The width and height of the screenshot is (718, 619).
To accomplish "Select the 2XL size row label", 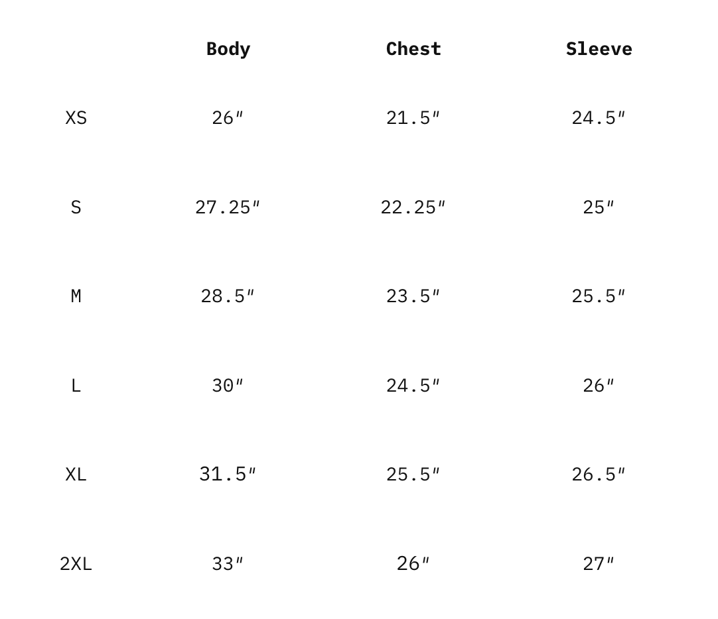I will point(76,564).
